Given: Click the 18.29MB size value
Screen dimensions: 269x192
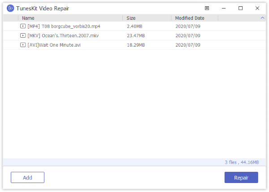Looking at the screenshot, I should pyautogui.click(x=136, y=45).
